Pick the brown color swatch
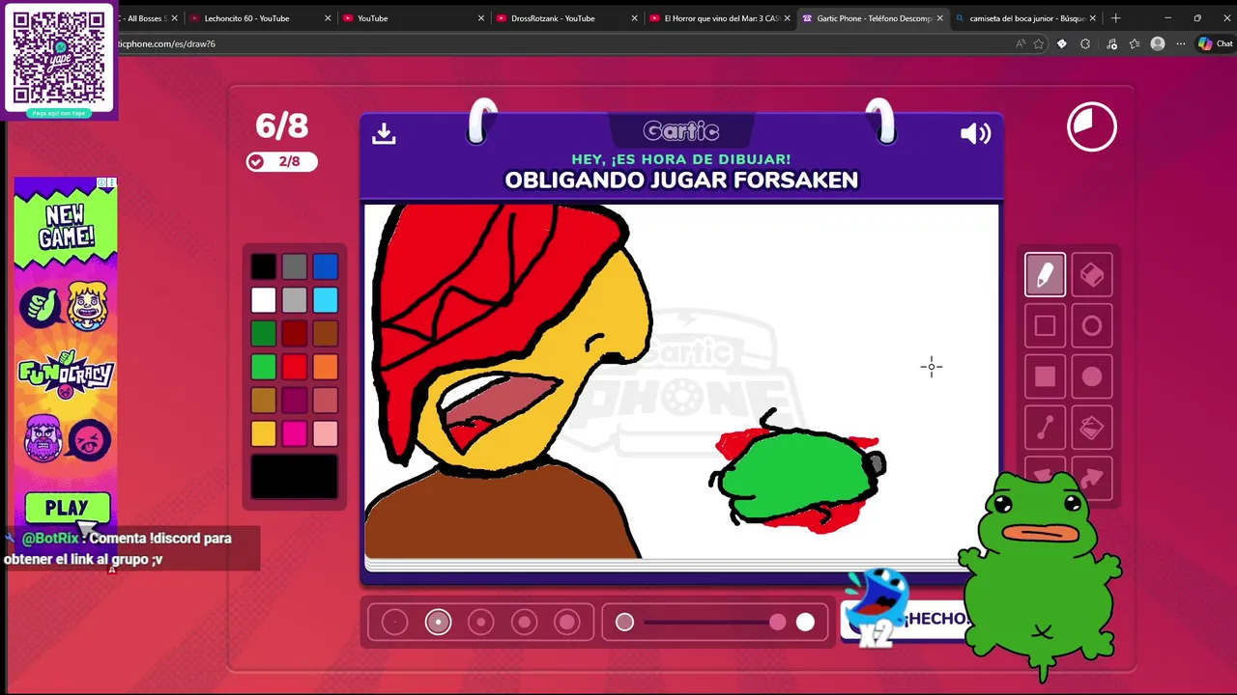The height and width of the screenshot is (695, 1237). 326,334
